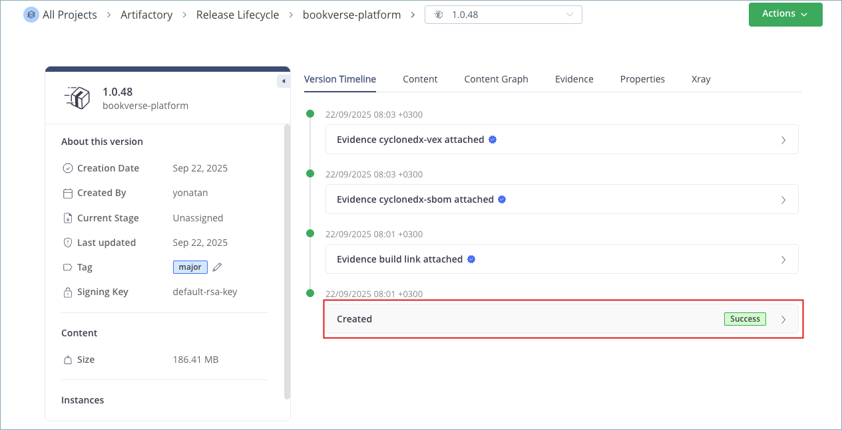The image size is (842, 430).
Task: Click the 1.0.48 panel title
Action: point(118,92)
